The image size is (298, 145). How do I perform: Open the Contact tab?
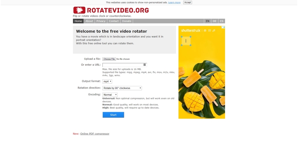(114, 21)
